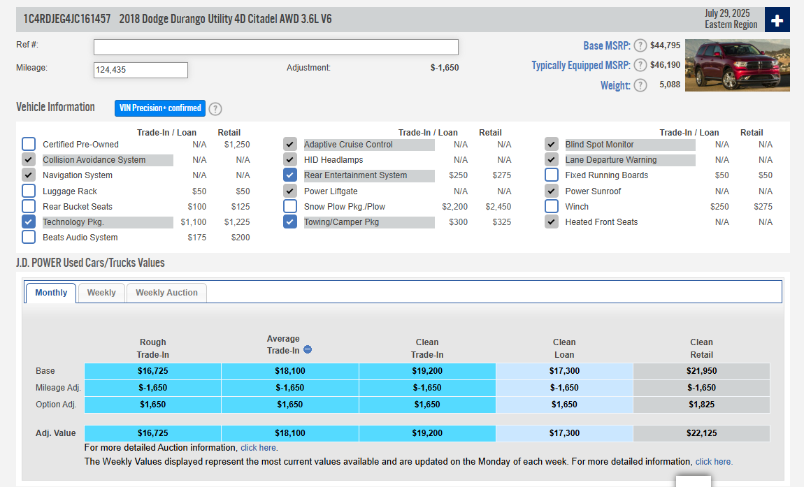804x487 pixels.
Task: Open VIN Precision+ help question mark
Action: pyautogui.click(x=215, y=109)
